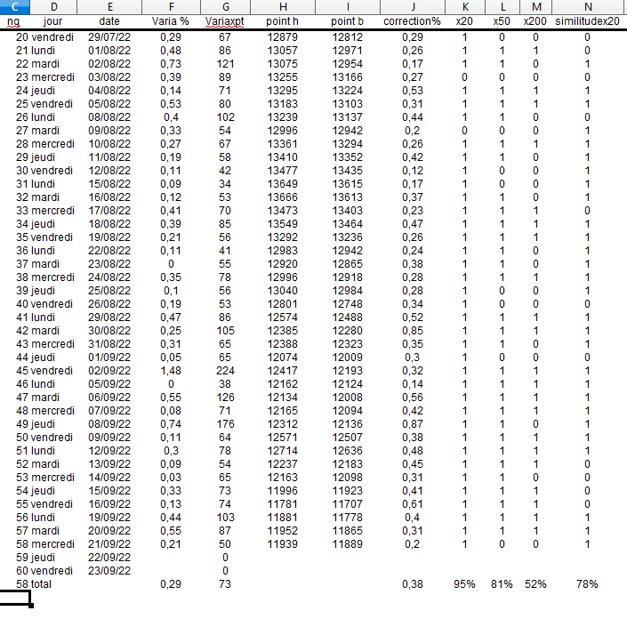The image size is (627, 619).
Task: Click Variaxpt value 224
Action: click(225, 371)
